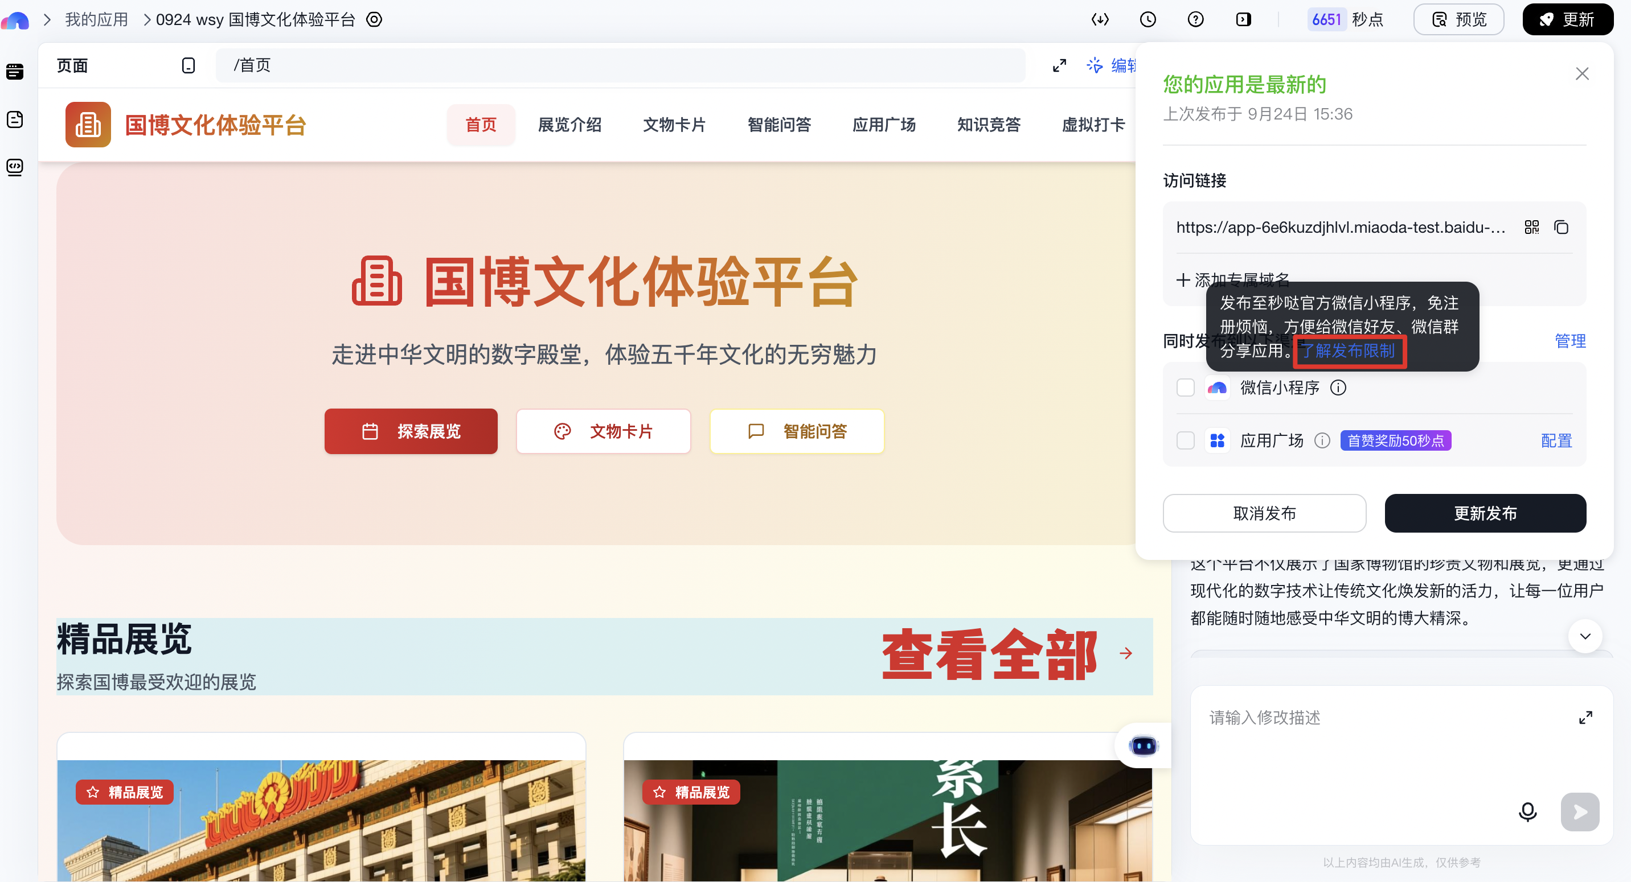
Task: Open the 了解发布限制 link
Action: (1349, 351)
